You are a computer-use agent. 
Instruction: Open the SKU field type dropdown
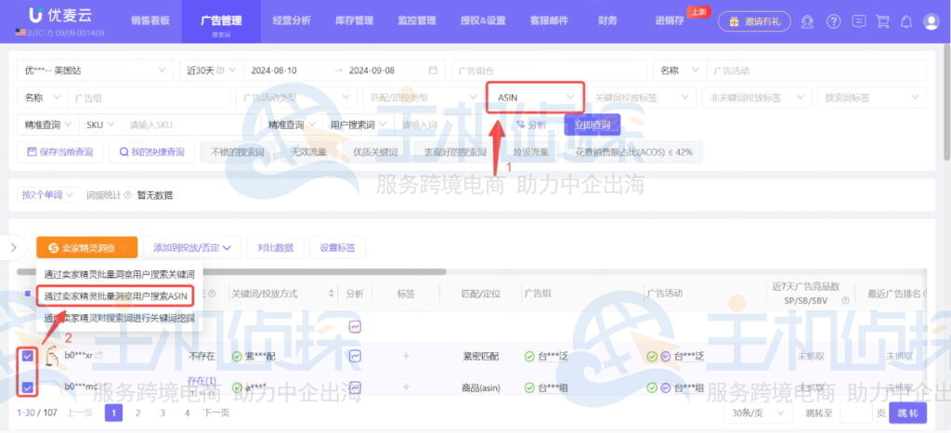[x=100, y=125]
